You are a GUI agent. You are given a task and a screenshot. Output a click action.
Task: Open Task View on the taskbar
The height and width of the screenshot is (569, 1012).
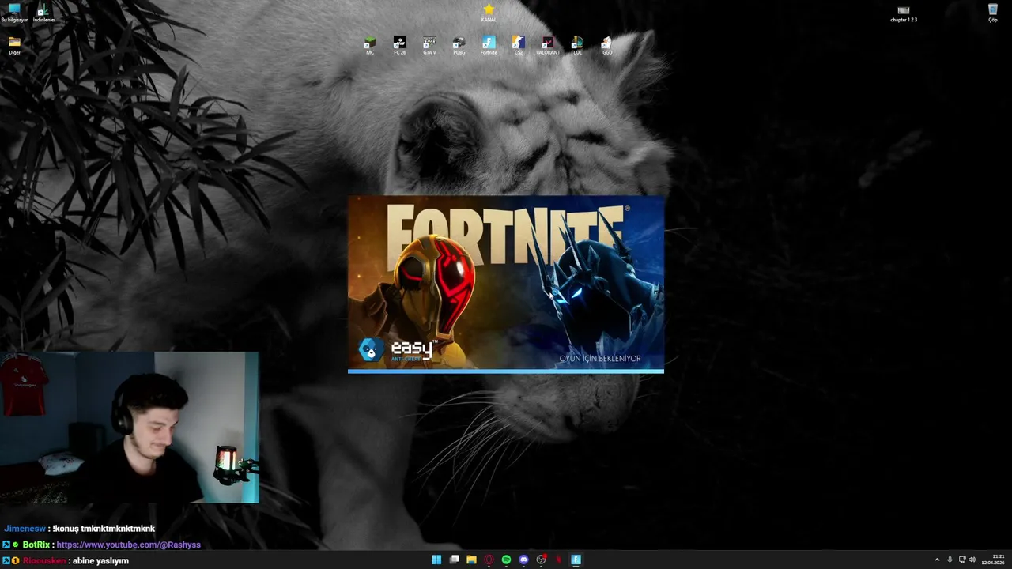(454, 560)
